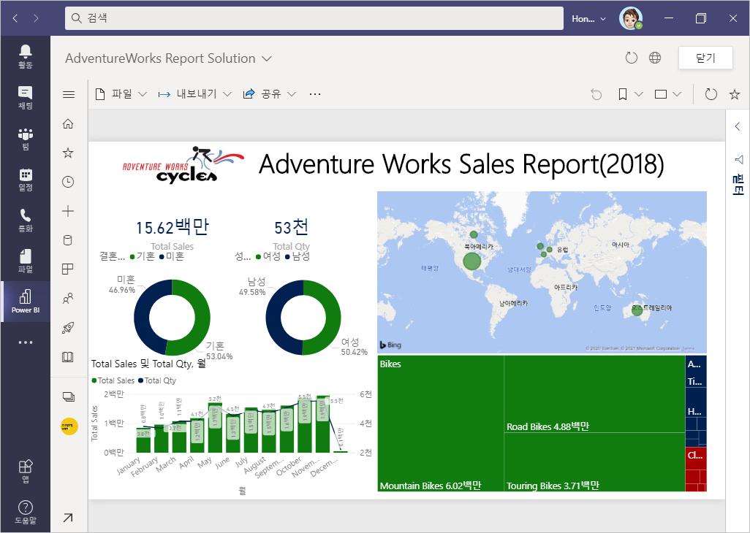Select the 미혼 navy donut segment
Image resolution: width=750 pixels, height=533 pixels.
[x=142, y=318]
